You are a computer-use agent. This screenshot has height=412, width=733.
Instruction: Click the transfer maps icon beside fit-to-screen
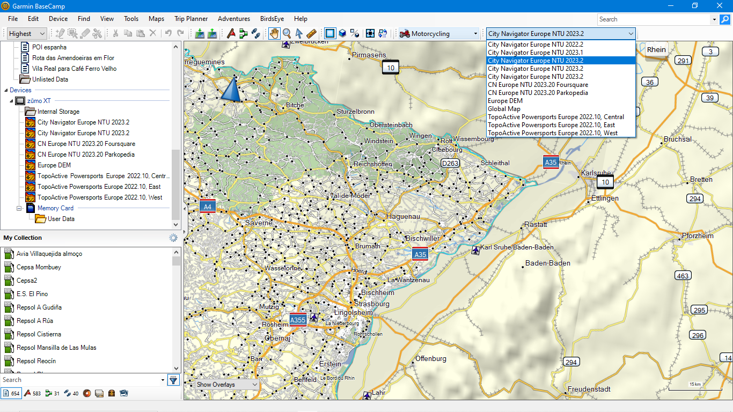click(383, 33)
